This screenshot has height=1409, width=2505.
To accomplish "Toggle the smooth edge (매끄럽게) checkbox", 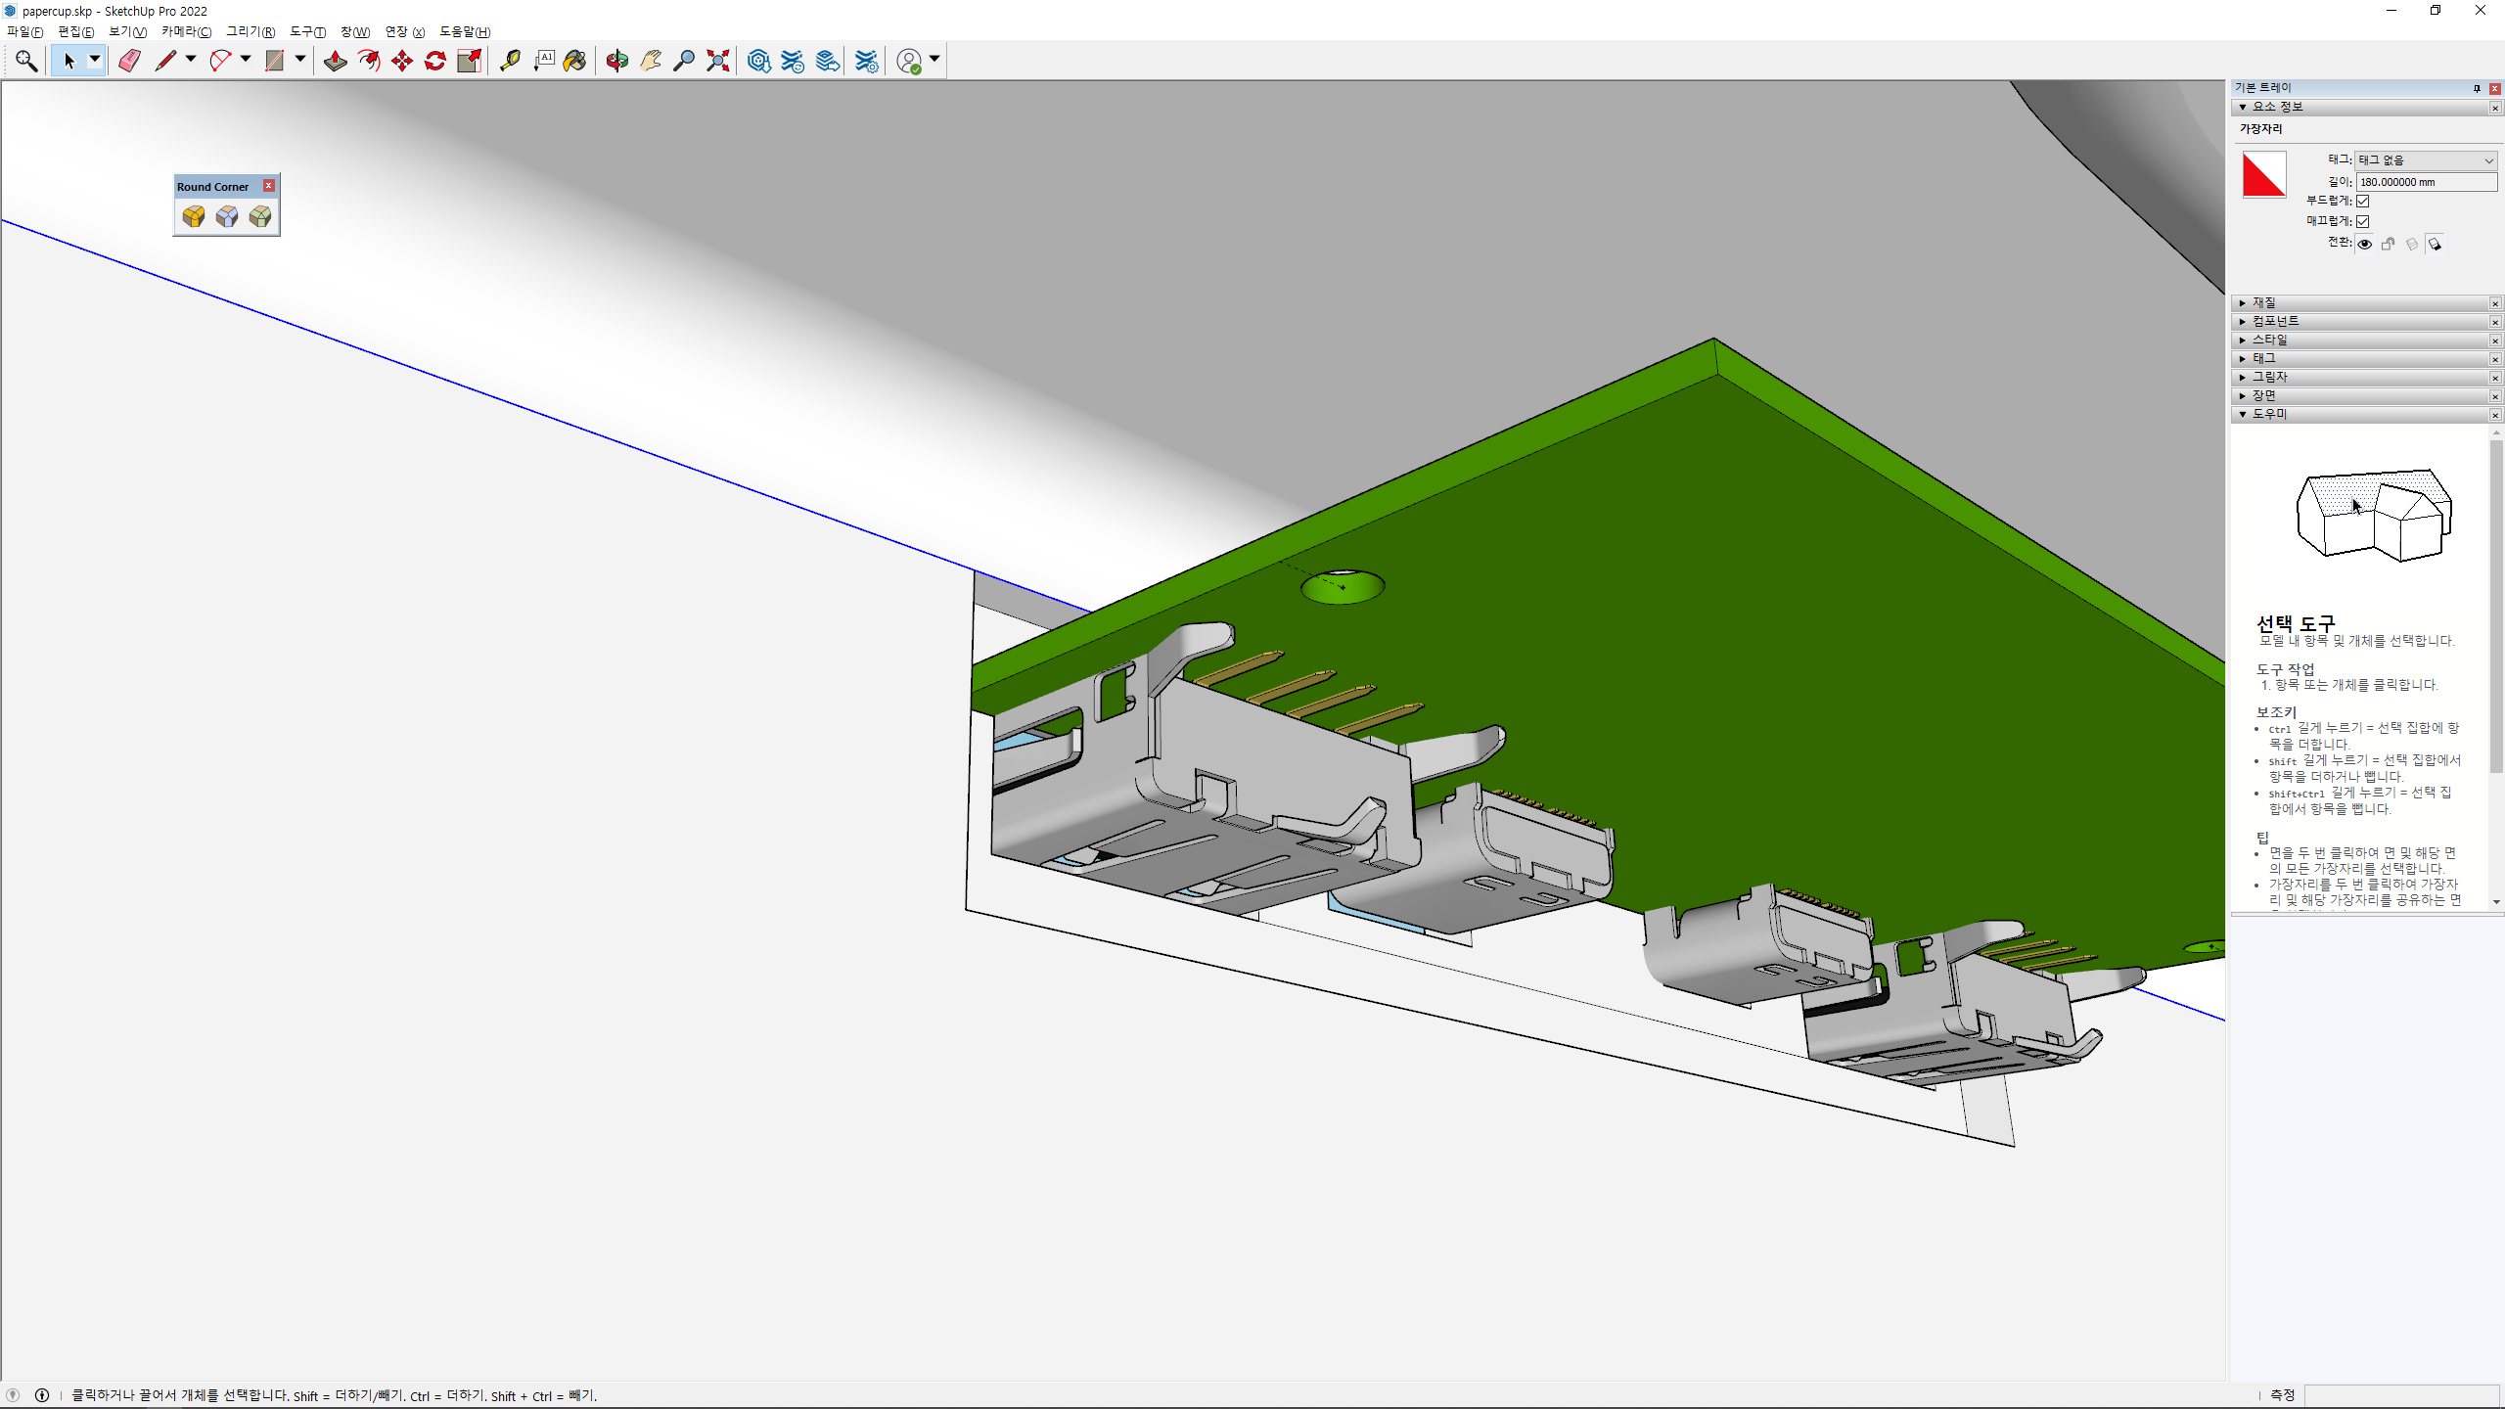I will (x=2363, y=221).
